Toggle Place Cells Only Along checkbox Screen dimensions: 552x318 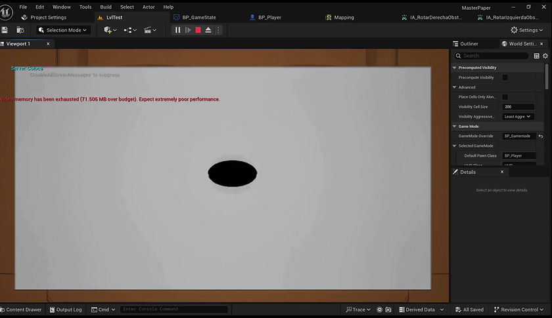click(x=505, y=97)
